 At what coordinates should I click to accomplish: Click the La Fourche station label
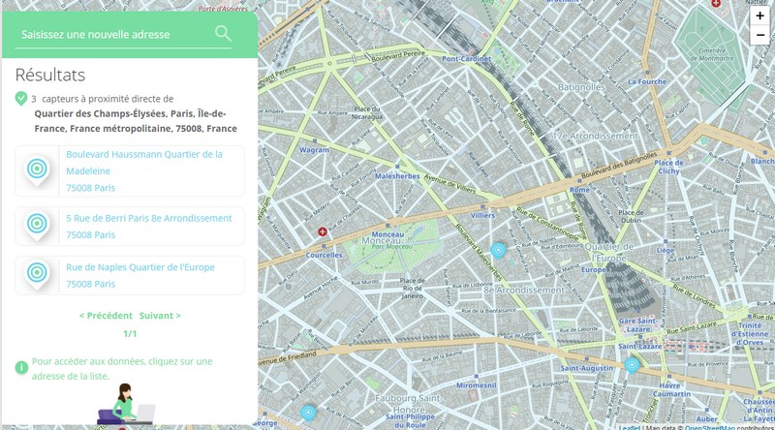(647, 81)
